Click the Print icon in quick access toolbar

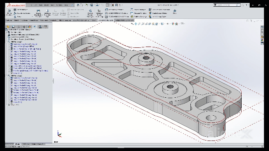[97, 5]
